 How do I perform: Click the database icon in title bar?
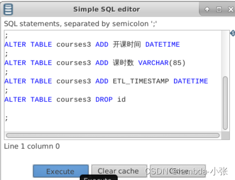pyautogui.click(x=8, y=9)
